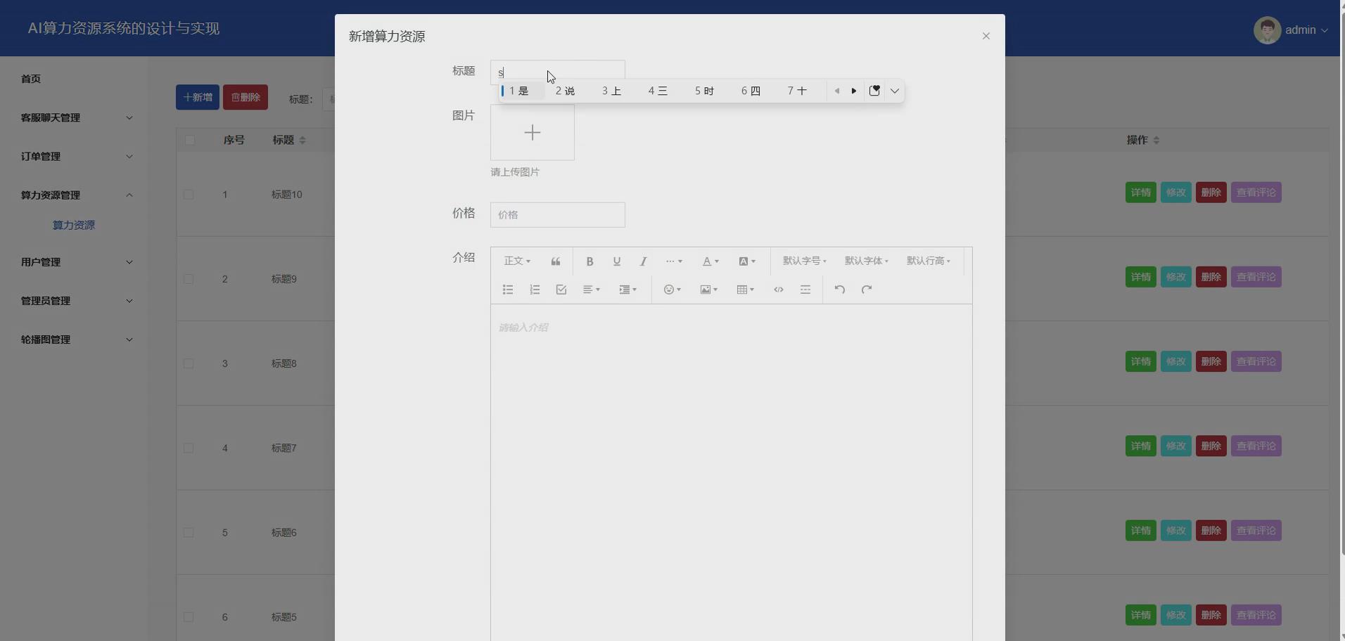
Task: Insert a bullet list in the editor
Action: pos(507,289)
